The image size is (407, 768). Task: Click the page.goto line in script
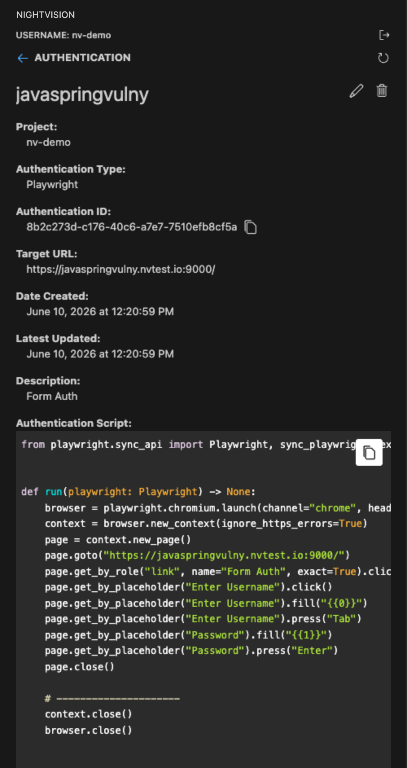pos(197,555)
